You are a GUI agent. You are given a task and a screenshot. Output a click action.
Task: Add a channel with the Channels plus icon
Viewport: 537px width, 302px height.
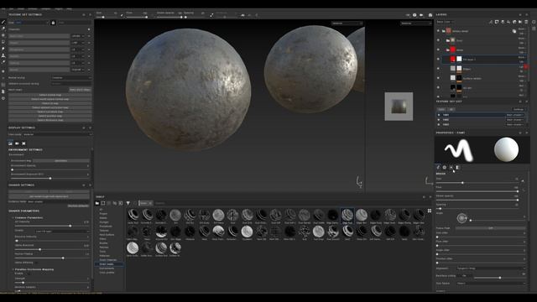pyautogui.click(x=89, y=29)
